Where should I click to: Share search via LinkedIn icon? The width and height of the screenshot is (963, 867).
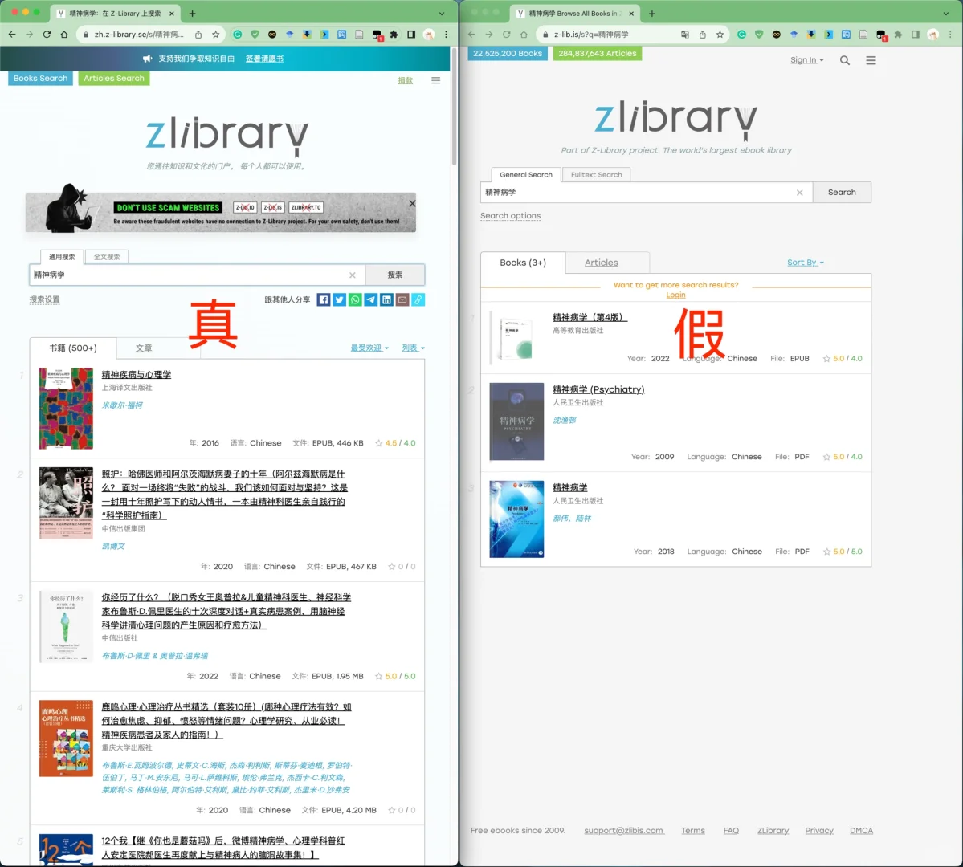pyautogui.click(x=386, y=299)
